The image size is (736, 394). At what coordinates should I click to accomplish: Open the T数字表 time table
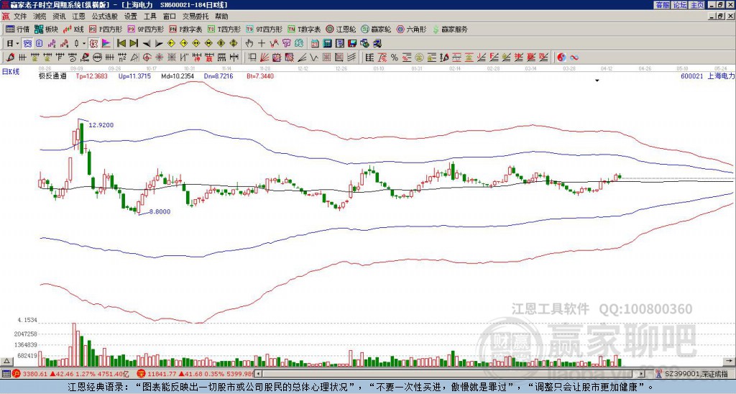click(304, 29)
